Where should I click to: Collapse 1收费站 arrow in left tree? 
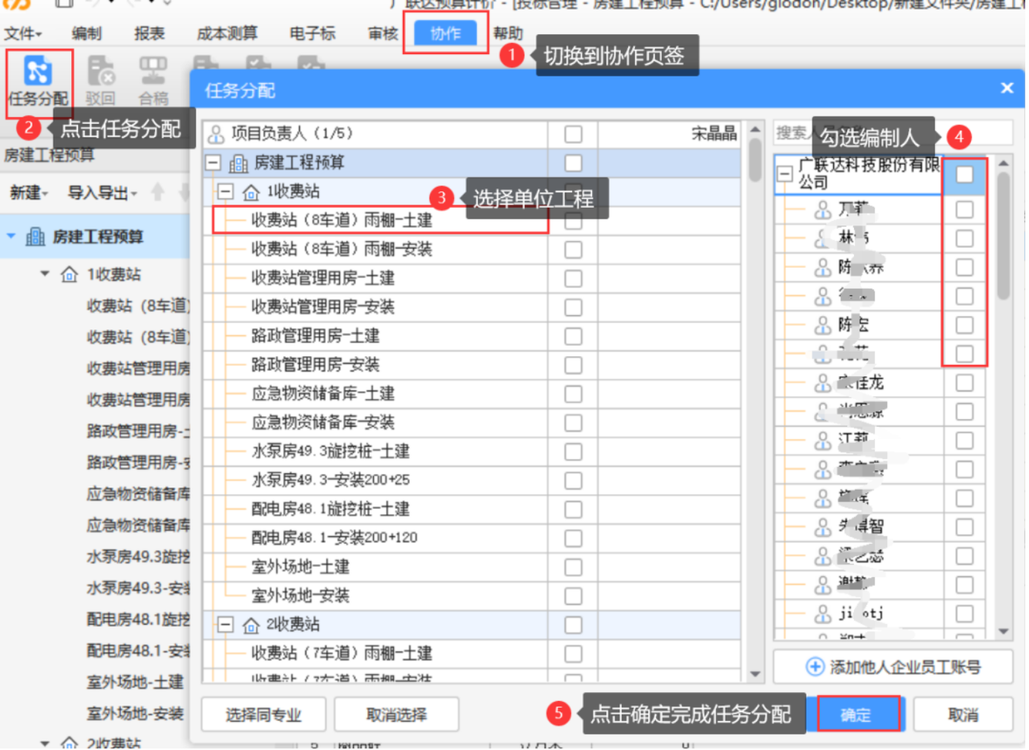(x=45, y=274)
